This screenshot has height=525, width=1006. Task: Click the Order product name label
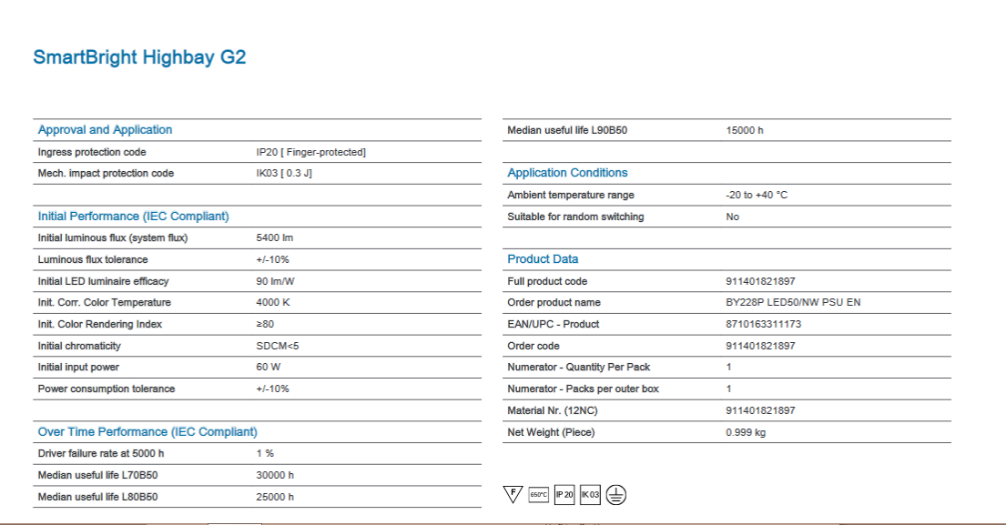[x=554, y=303]
